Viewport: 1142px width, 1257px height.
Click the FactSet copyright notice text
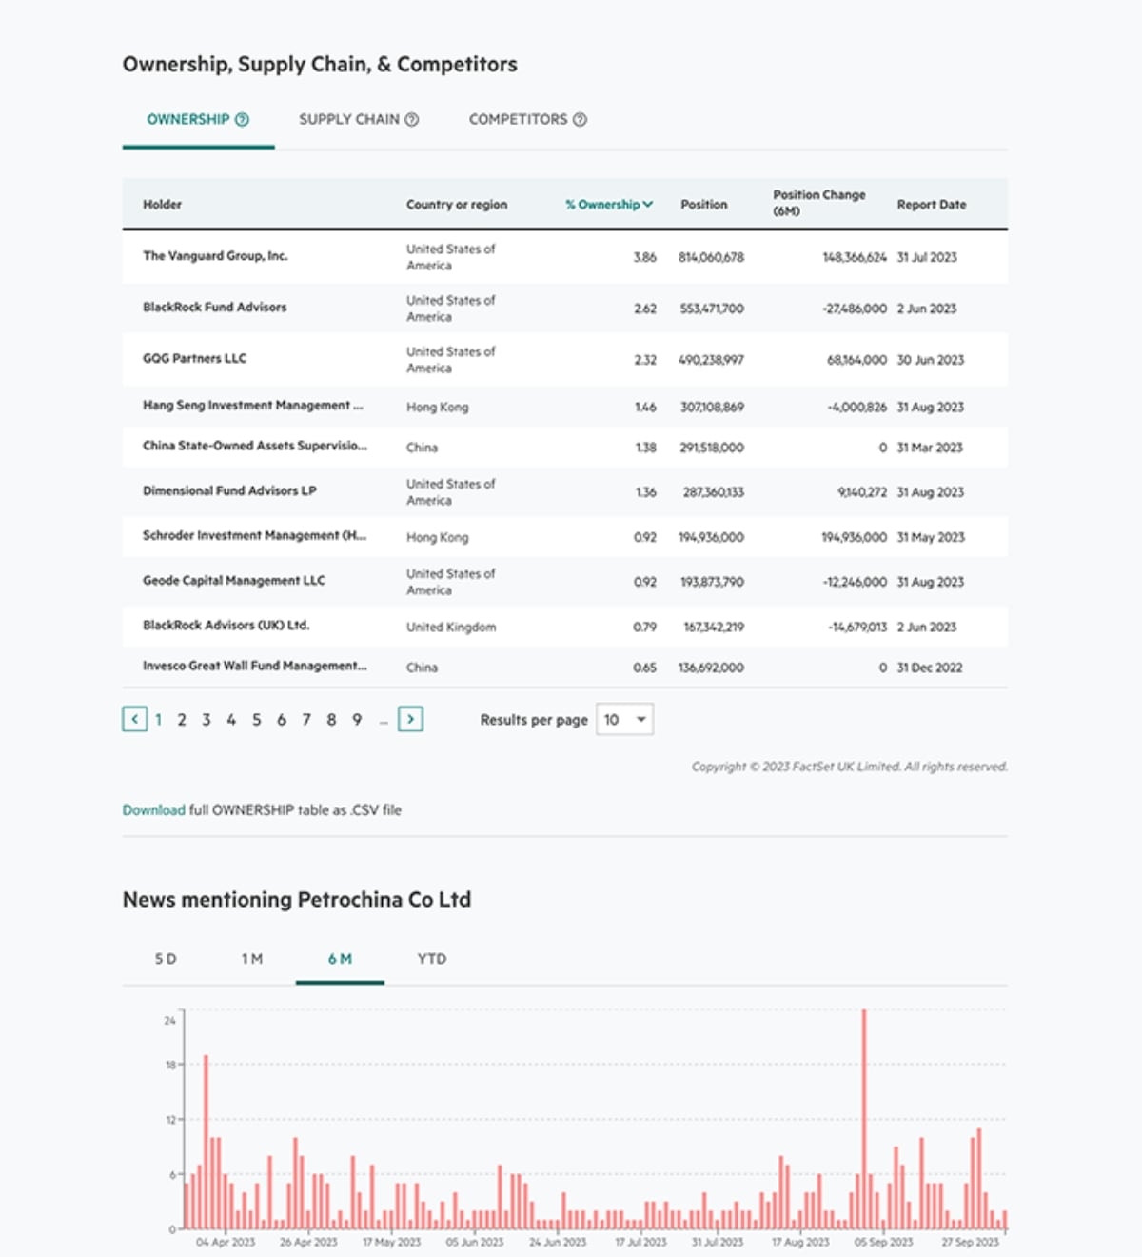click(x=850, y=767)
